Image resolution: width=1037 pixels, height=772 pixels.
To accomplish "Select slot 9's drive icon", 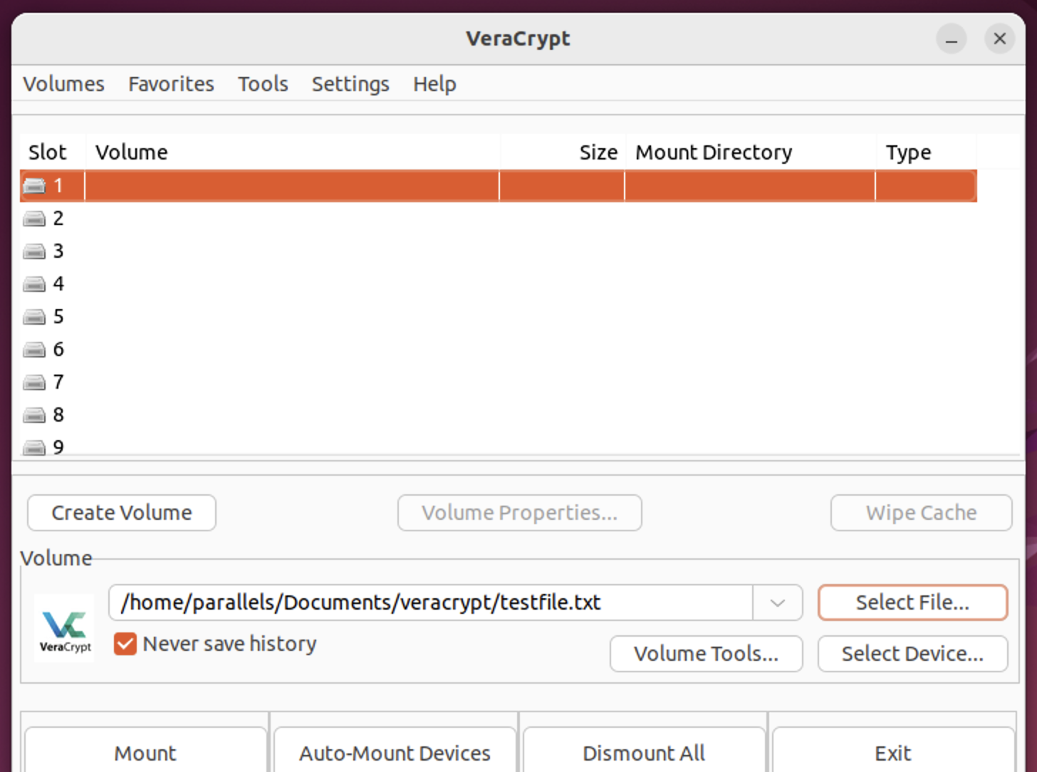I will (34, 447).
